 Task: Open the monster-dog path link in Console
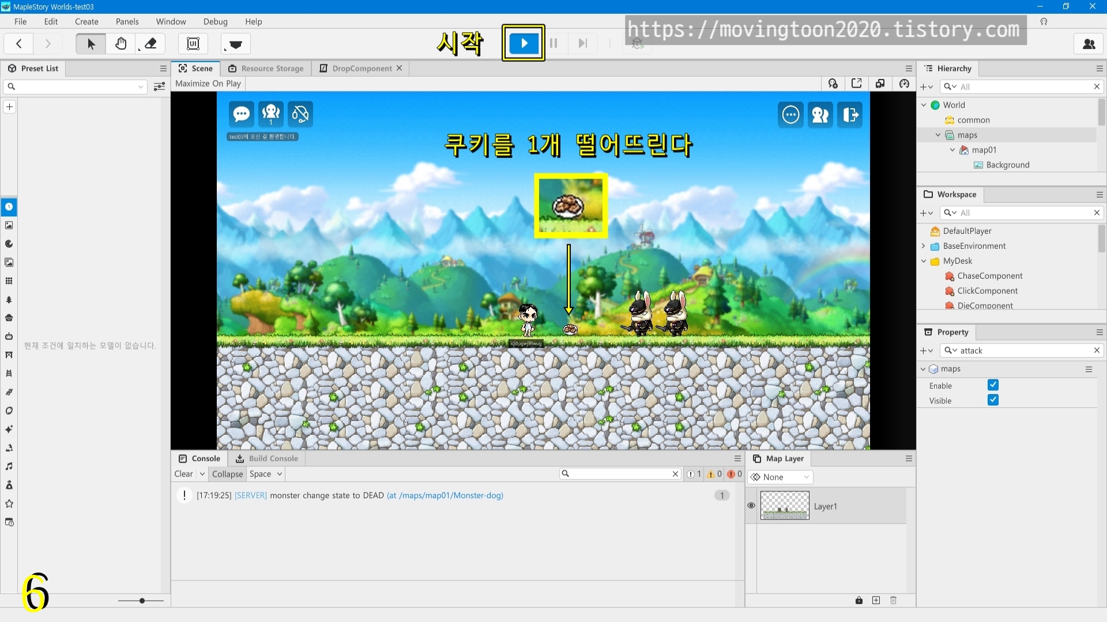point(445,495)
